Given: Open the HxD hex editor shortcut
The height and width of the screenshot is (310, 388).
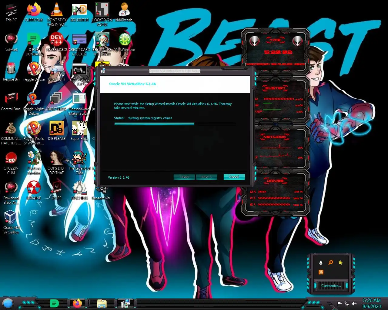Looking at the screenshot, I should pos(79,12).
